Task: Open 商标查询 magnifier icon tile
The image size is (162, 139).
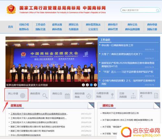Action: click(x=39, y=95)
